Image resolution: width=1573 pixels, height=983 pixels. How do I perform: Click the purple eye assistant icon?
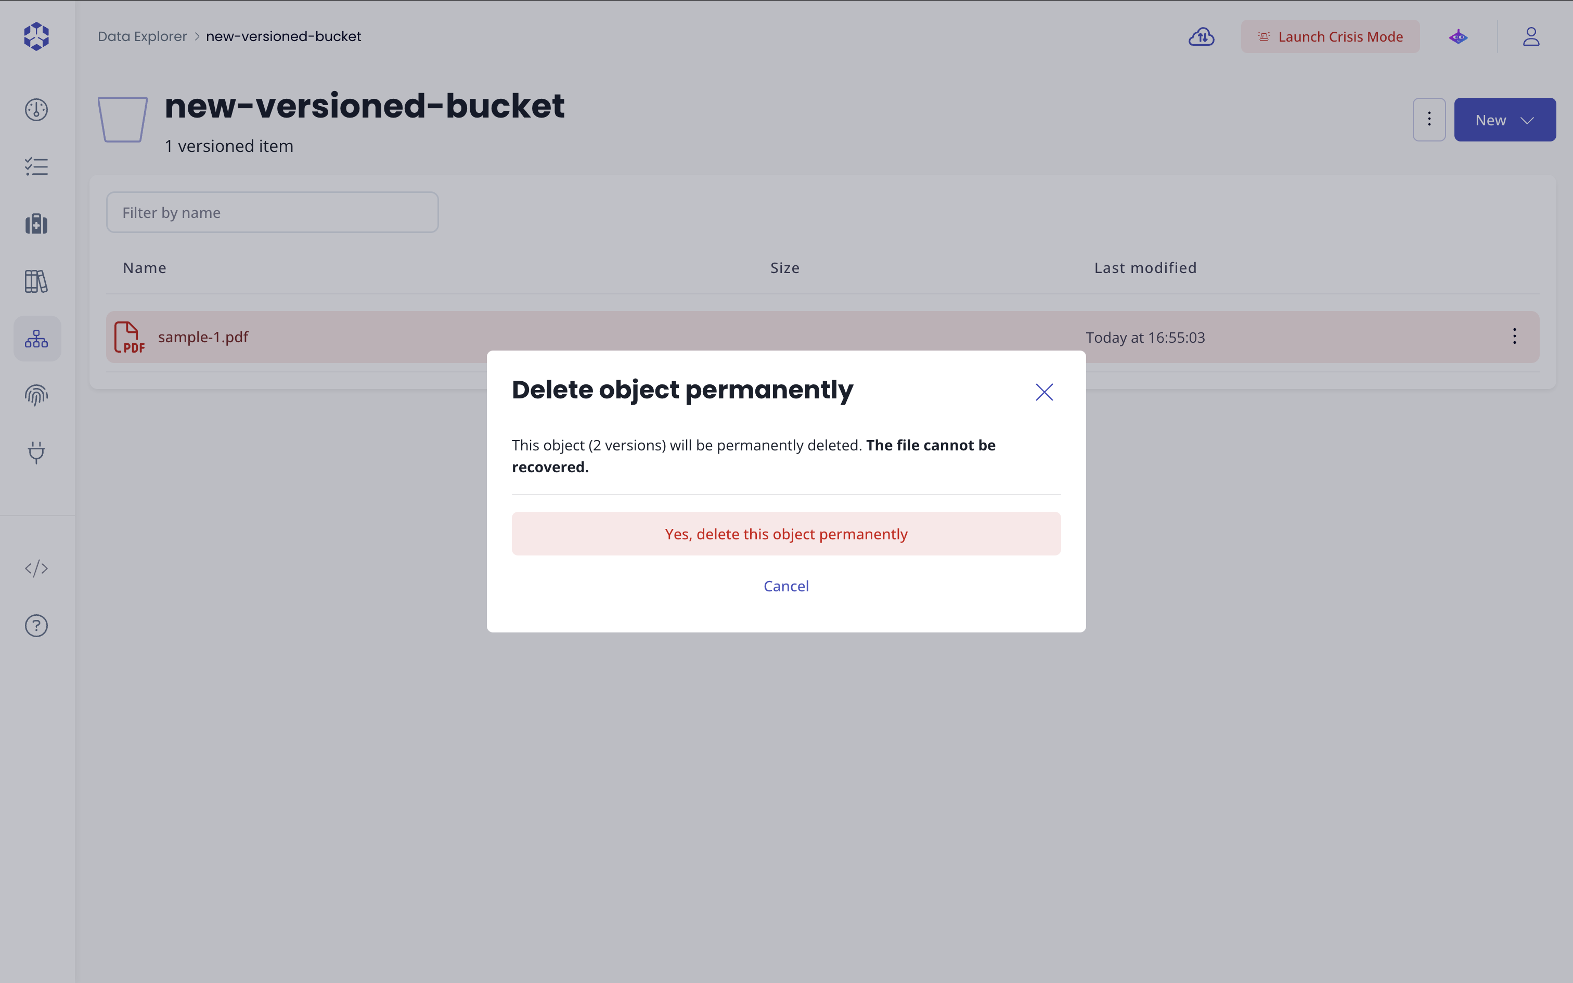[1458, 36]
